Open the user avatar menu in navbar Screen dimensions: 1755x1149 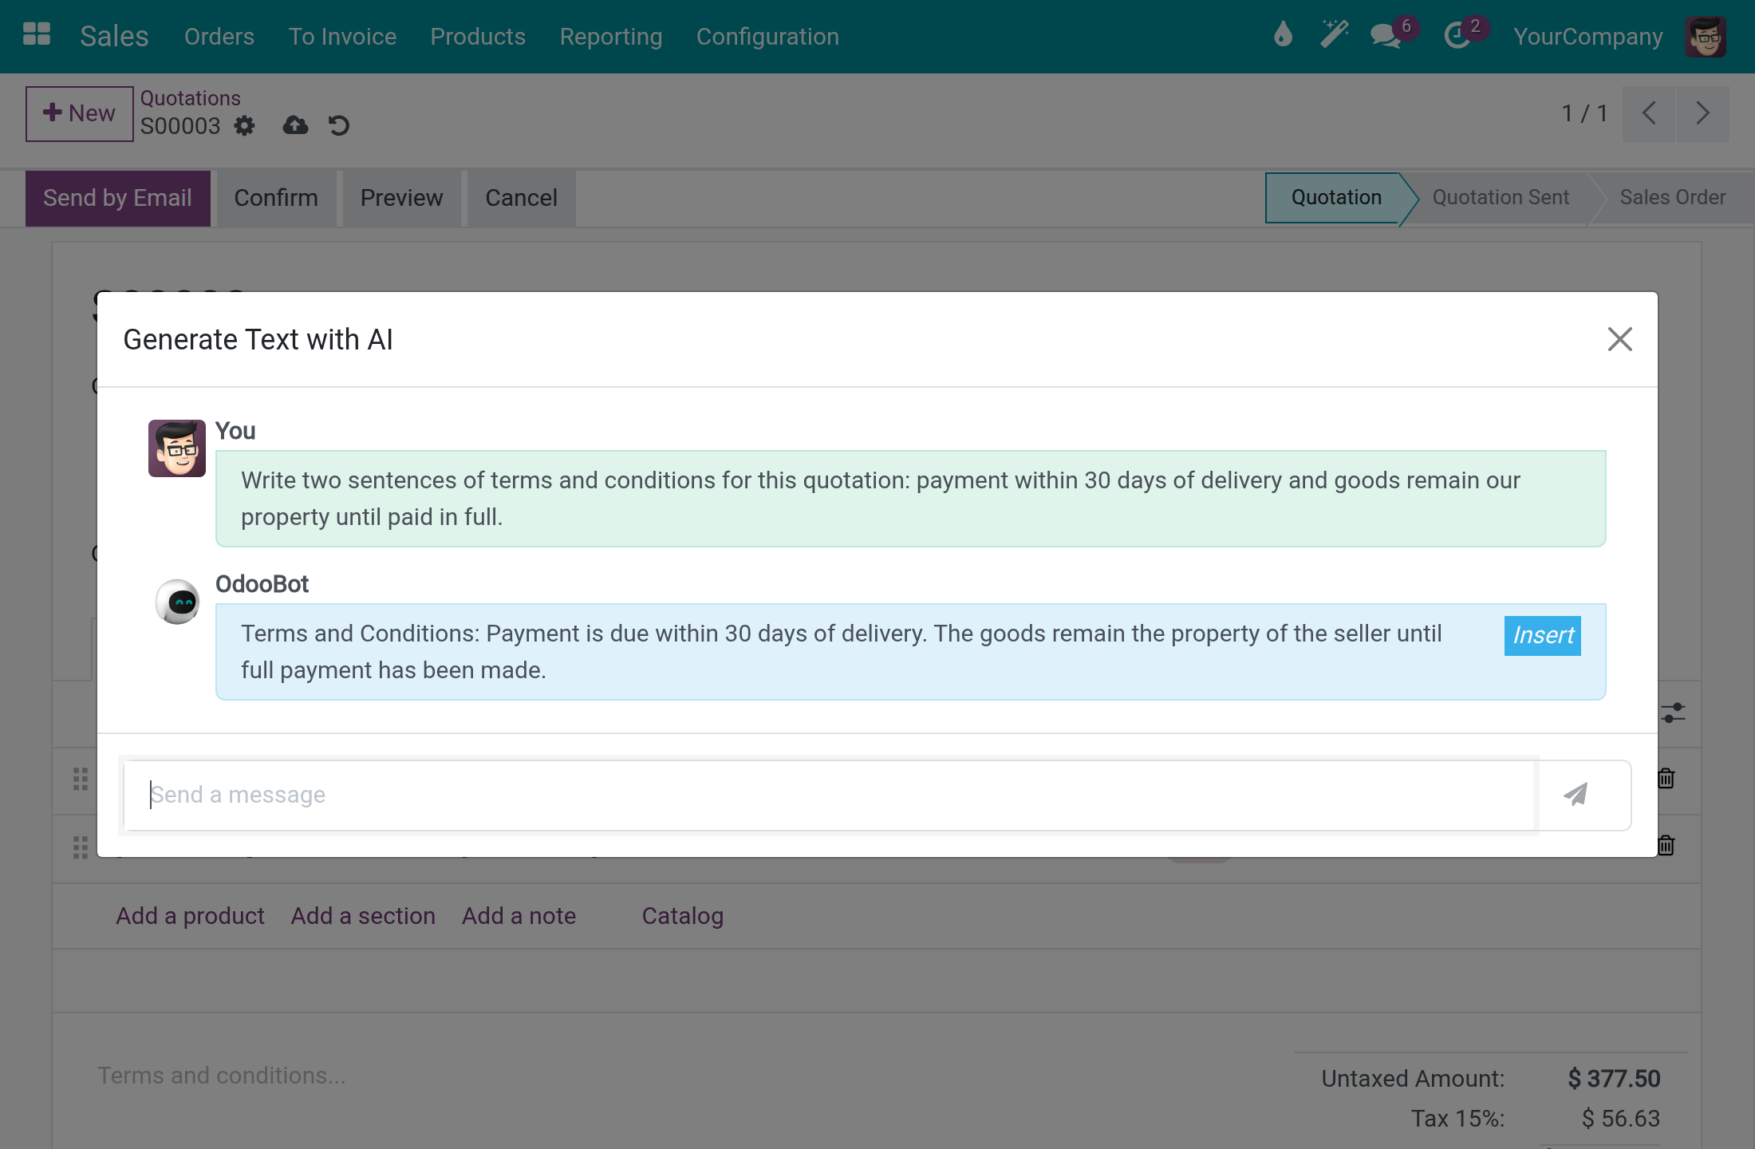coord(1706,37)
